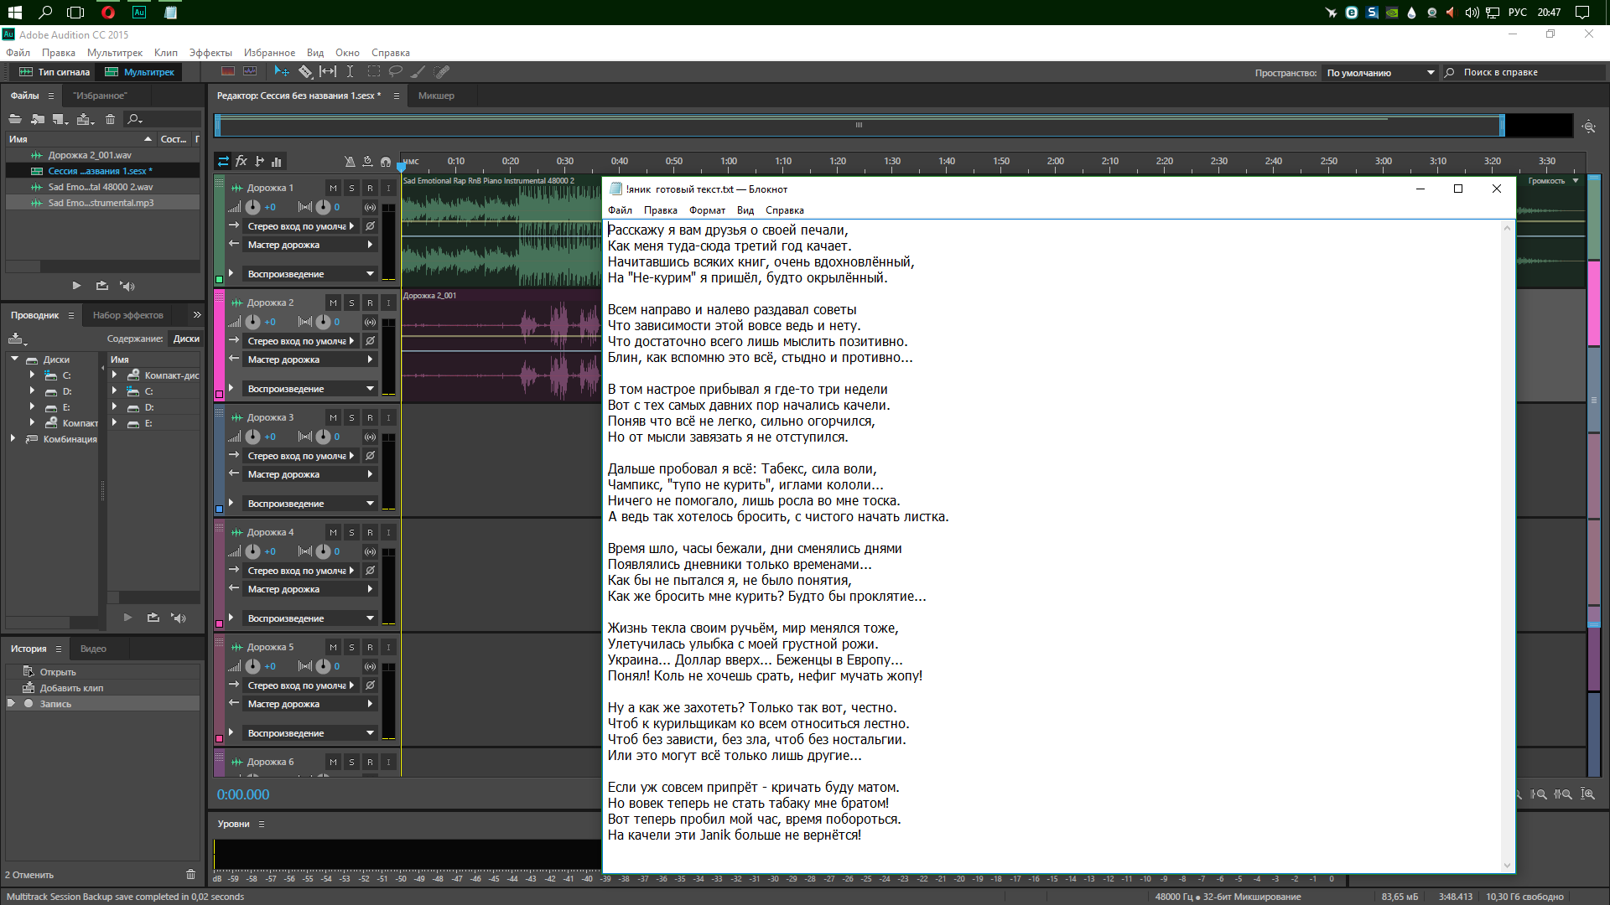Toggle monitor input on Дорожка 1
Viewport: 1610px width, 905px height.
point(388,188)
